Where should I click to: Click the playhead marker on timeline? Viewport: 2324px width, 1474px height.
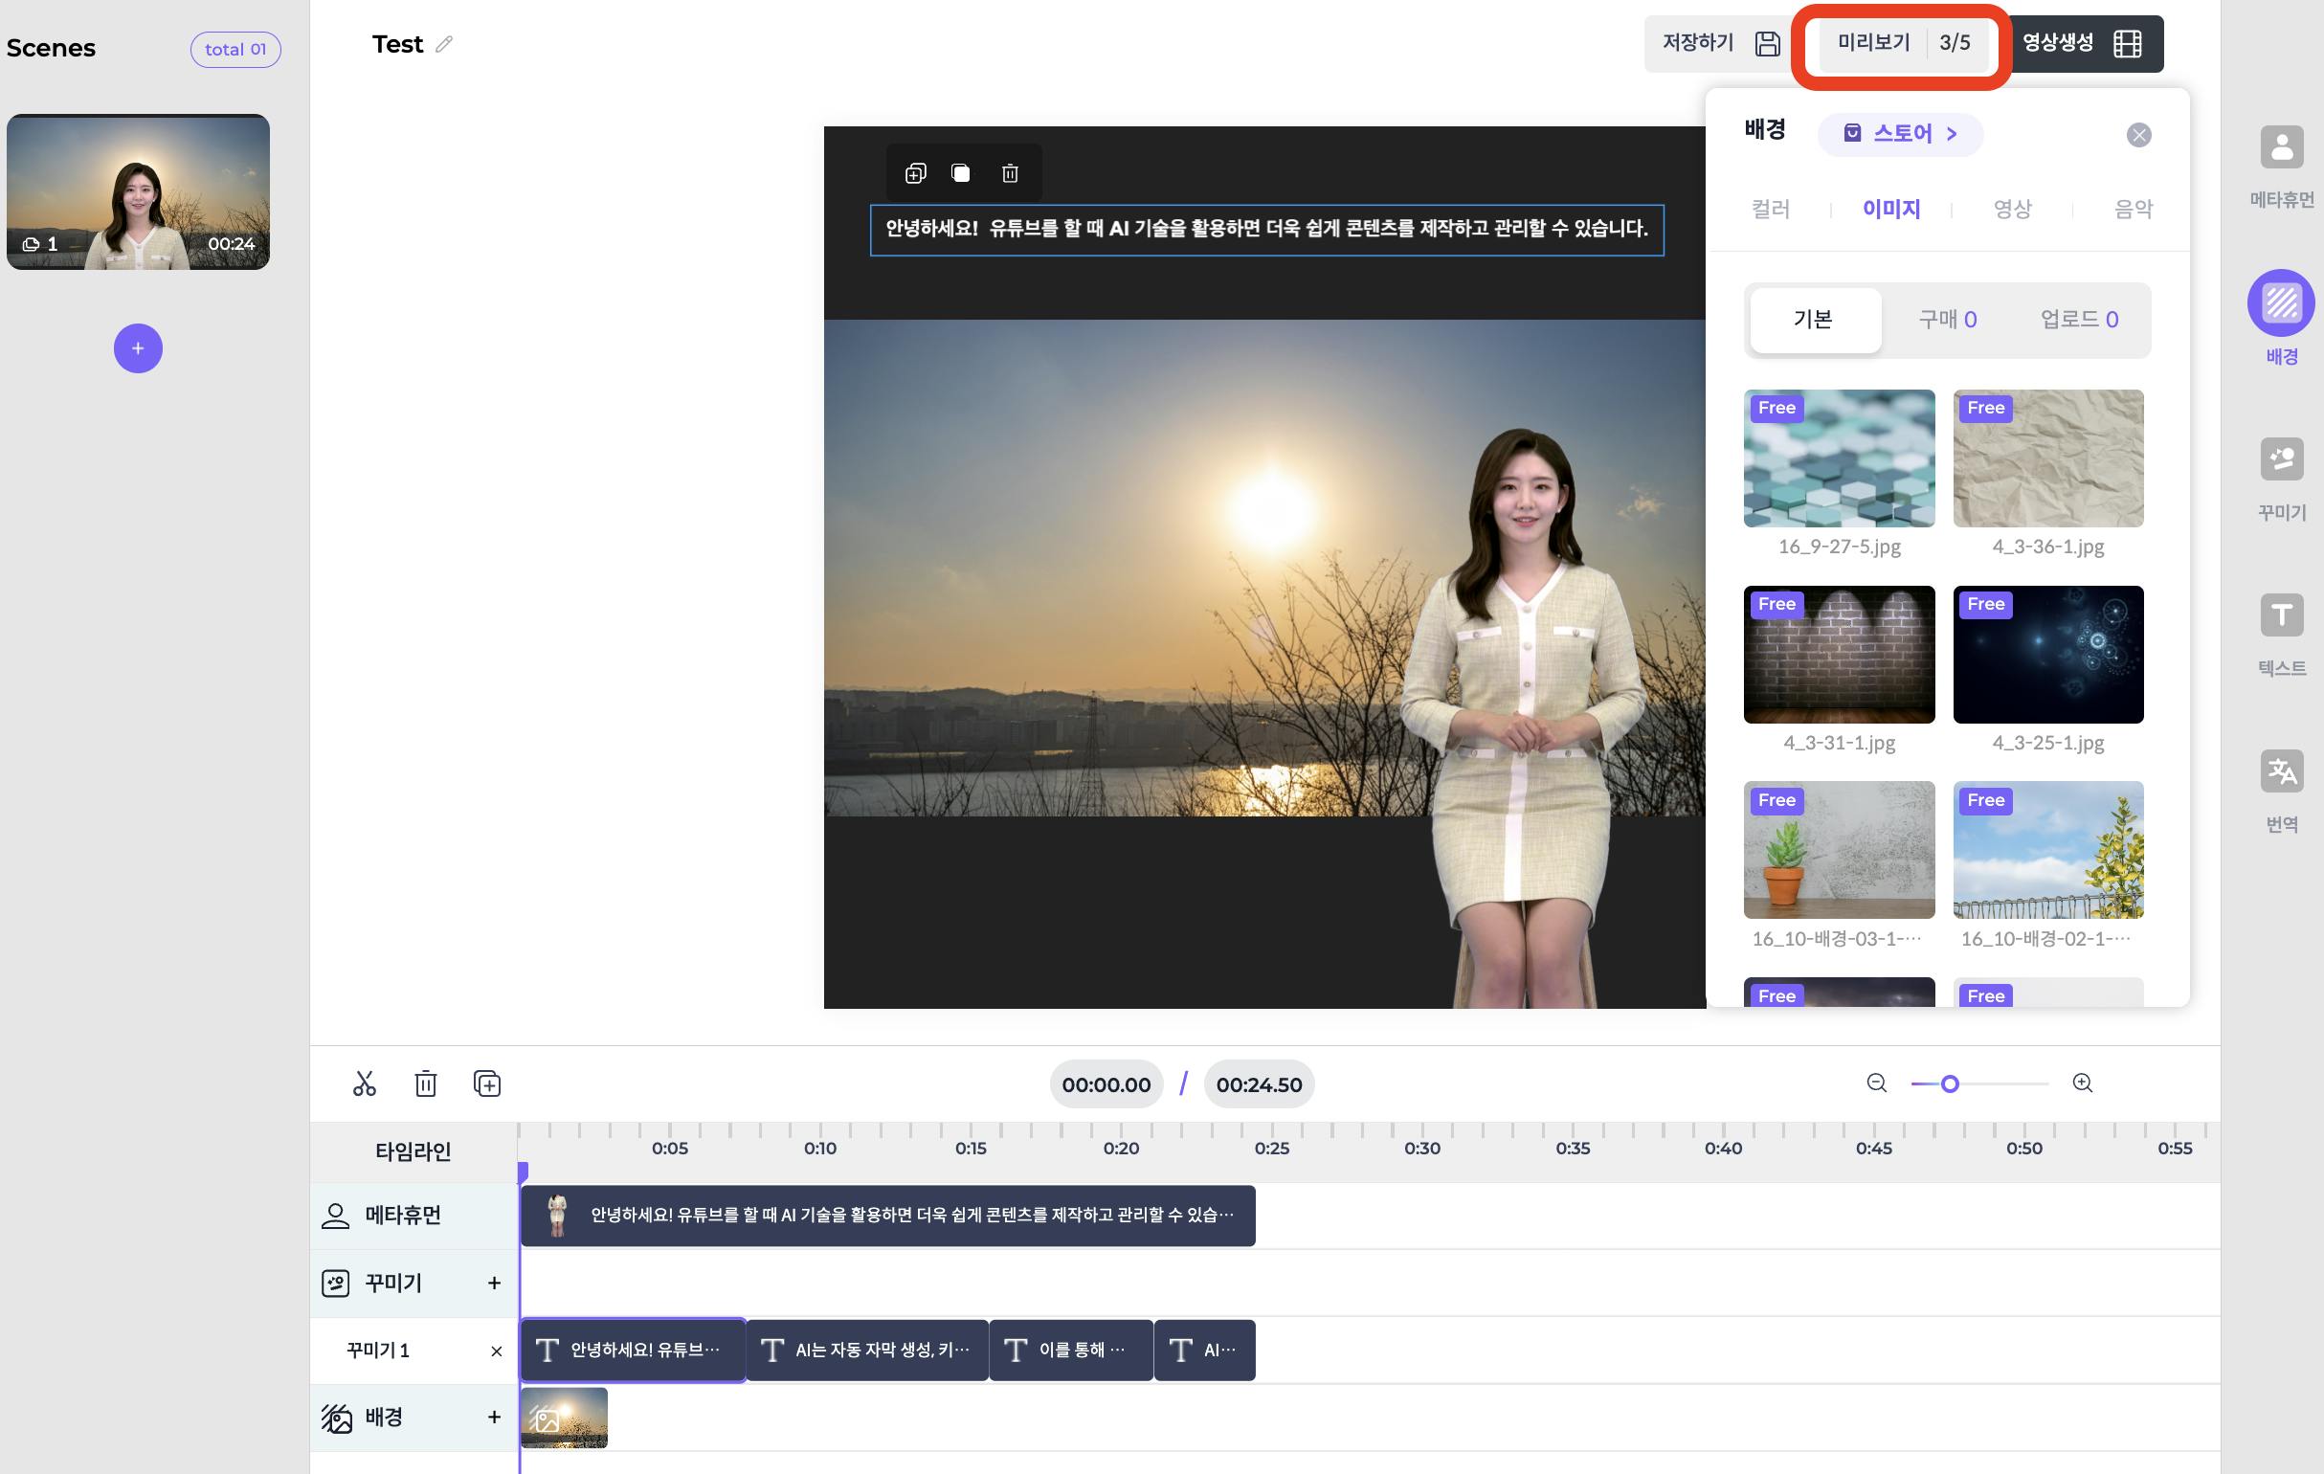(x=524, y=1172)
